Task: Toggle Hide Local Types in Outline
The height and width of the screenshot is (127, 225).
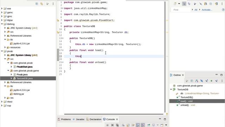Action: (217, 81)
